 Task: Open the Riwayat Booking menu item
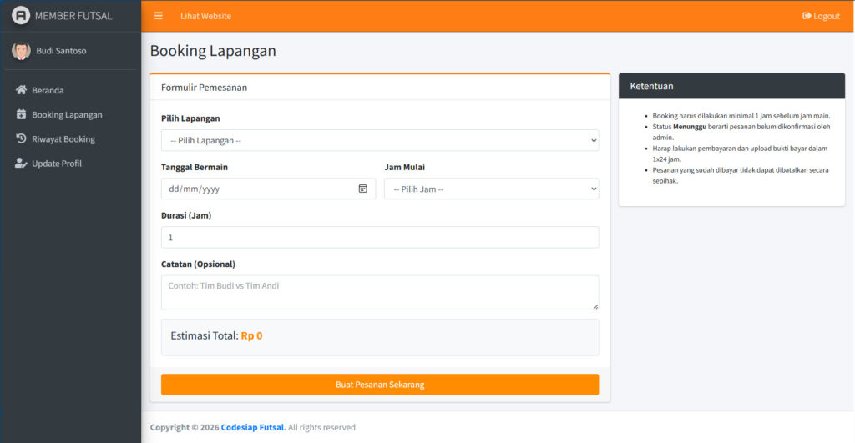coord(63,139)
